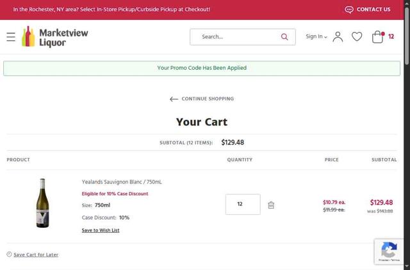Screen dimensions: 410x270
Task: Click the Case Discount: 10% text
Action: 105,218
